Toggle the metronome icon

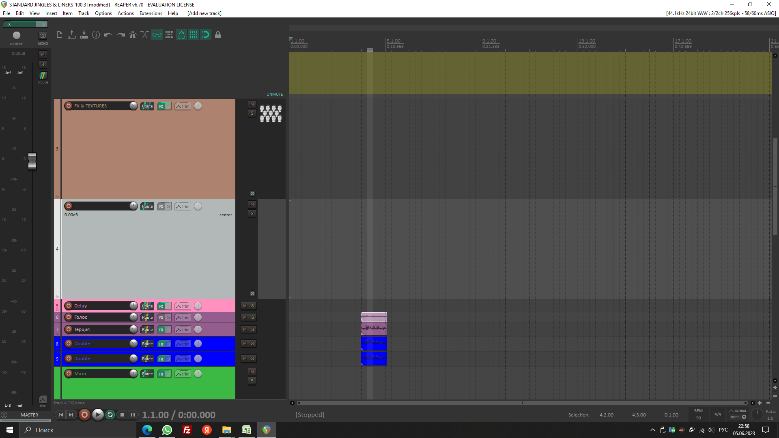(x=133, y=35)
